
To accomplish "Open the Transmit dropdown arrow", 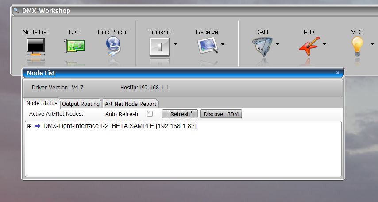I will 176,44.
